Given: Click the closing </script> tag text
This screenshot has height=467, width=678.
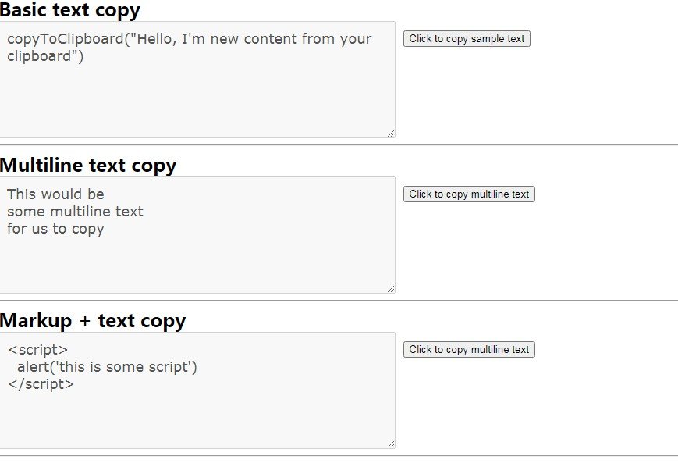Looking at the screenshot, I should 41,384.
